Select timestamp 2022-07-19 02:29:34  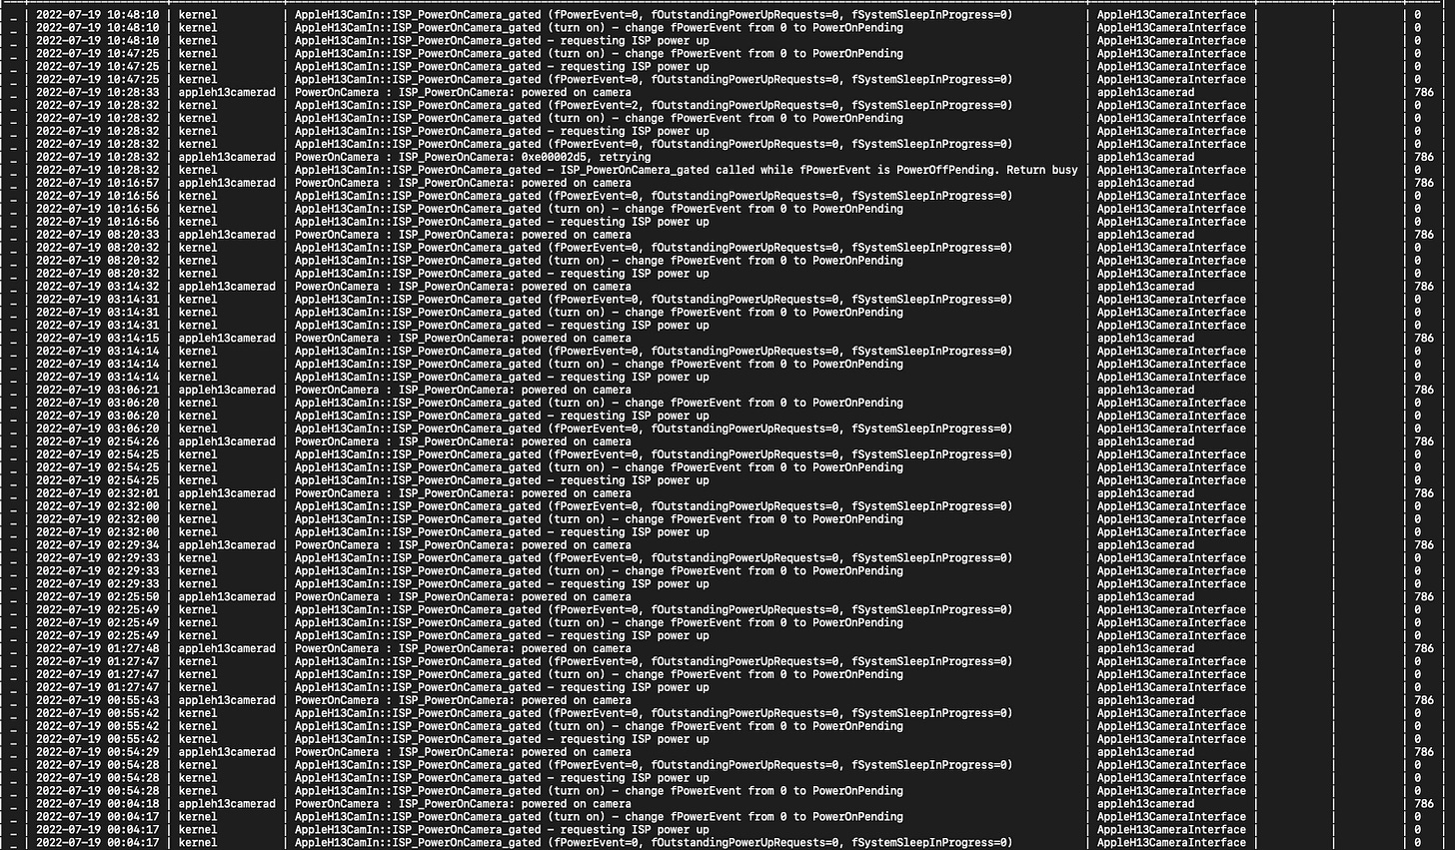[97, 545]
